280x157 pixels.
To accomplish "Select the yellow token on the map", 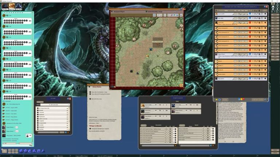I will tap(148, 56).
